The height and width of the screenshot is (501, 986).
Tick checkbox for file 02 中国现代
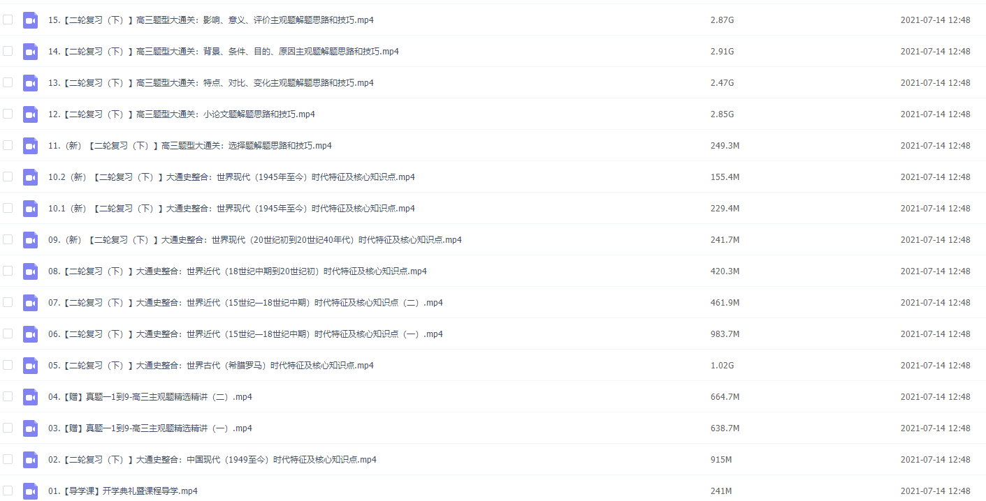(8, 459)
